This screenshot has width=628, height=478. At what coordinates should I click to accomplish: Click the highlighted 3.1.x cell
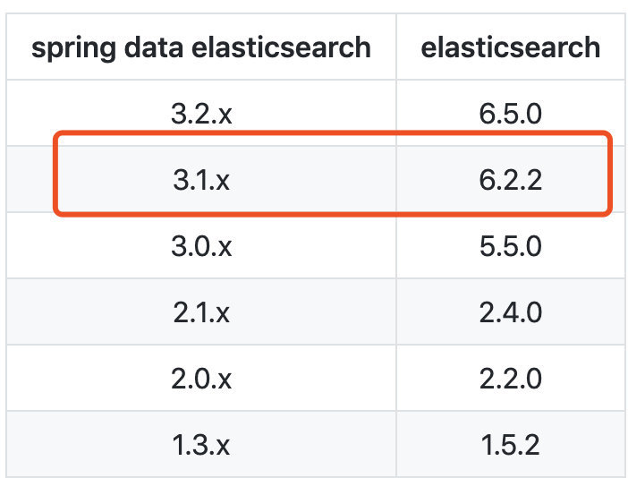tap(201, 180)
